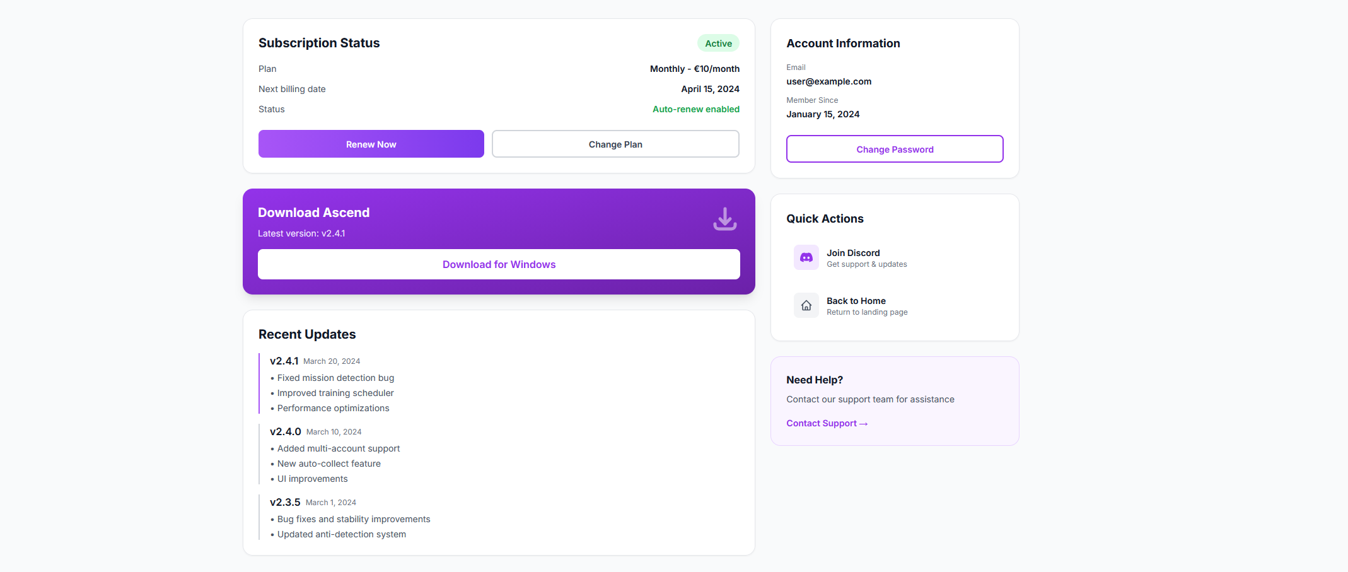Click the 'Member Since' label
This screenshot has width=1348, height=572.
812,100
